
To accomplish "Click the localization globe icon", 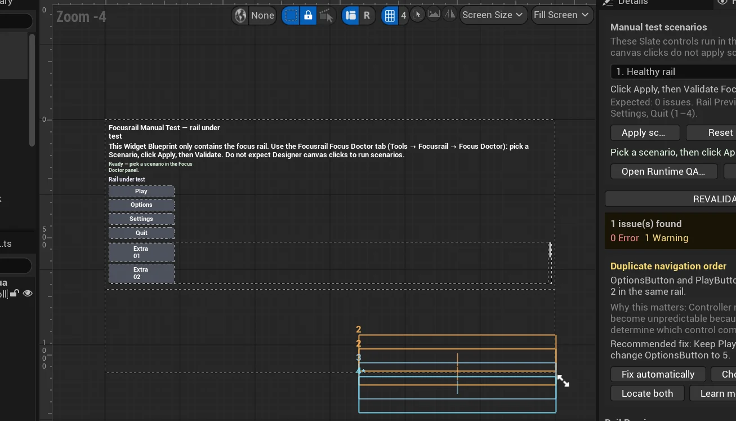I will coord(240,15).
